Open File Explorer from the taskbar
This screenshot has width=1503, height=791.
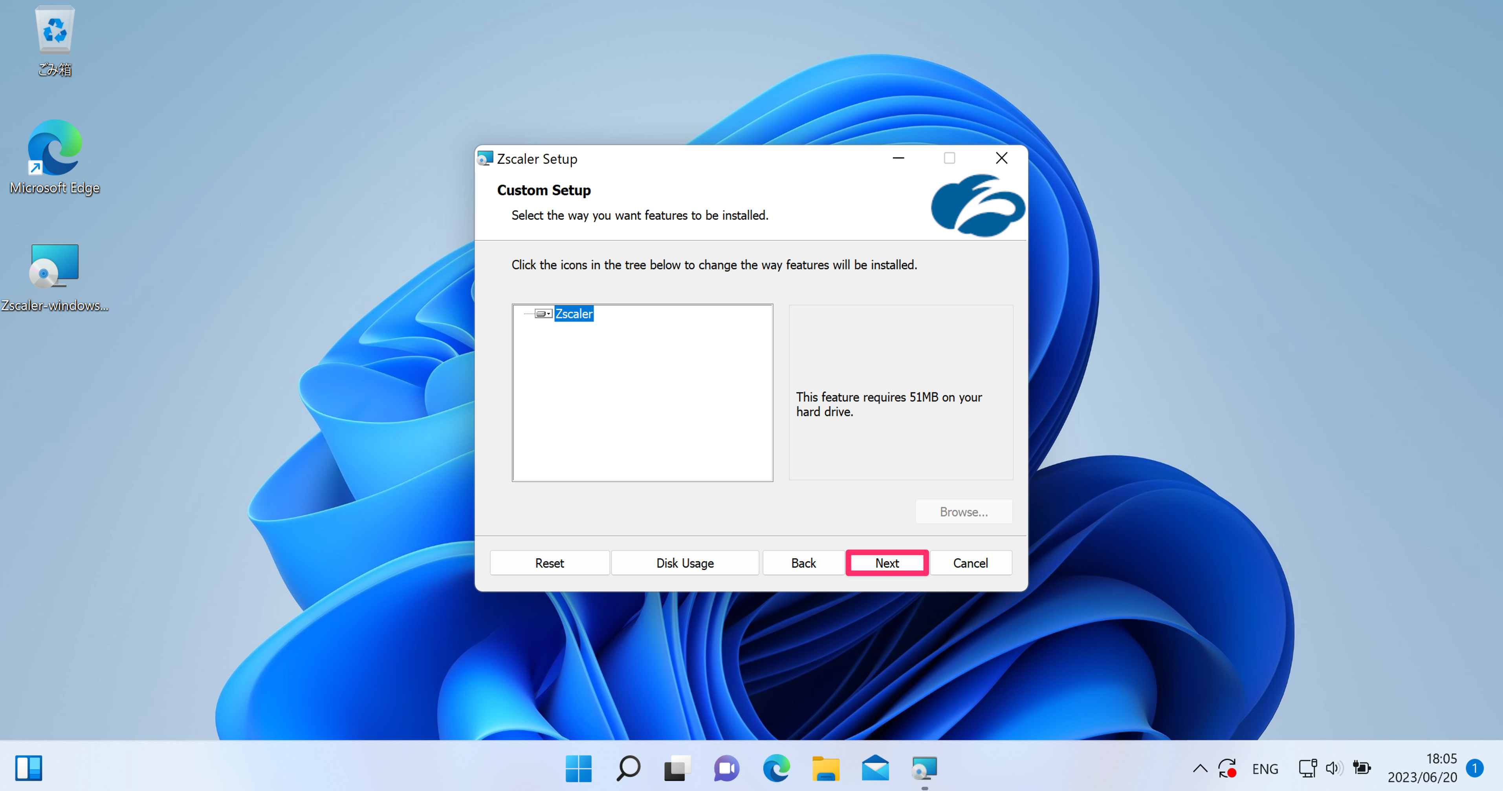826,768
